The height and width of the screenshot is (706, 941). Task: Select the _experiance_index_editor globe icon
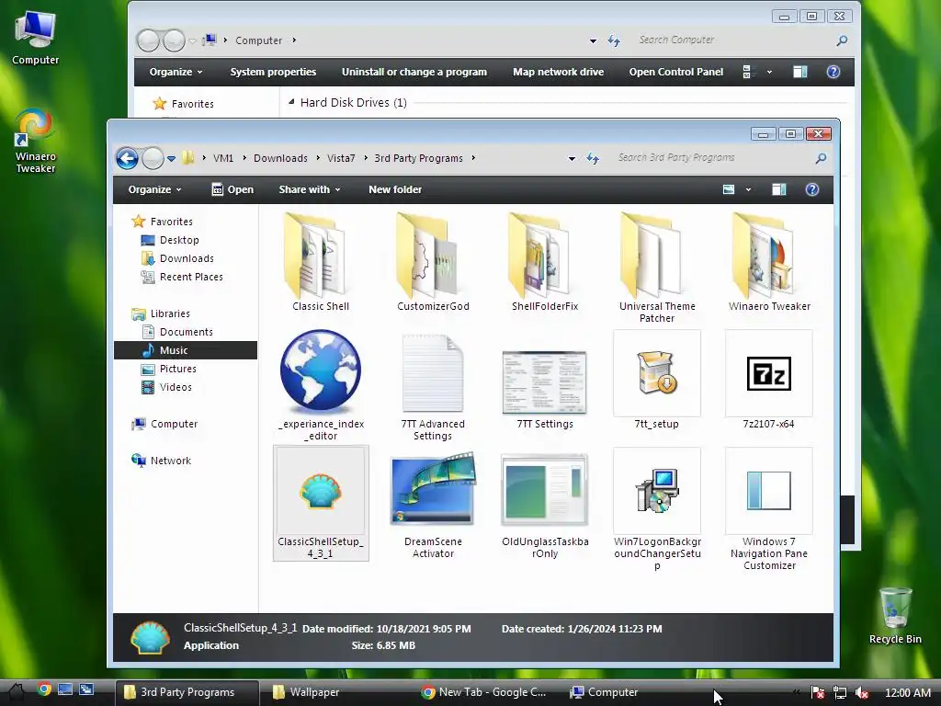(x=321, y=384)
